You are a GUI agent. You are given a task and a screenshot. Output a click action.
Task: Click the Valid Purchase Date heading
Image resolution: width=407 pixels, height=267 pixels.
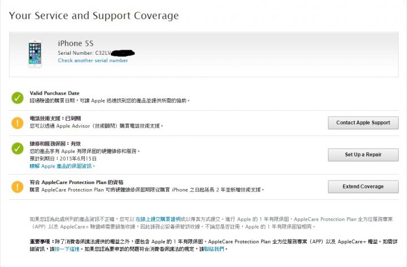tap(54, 93)
